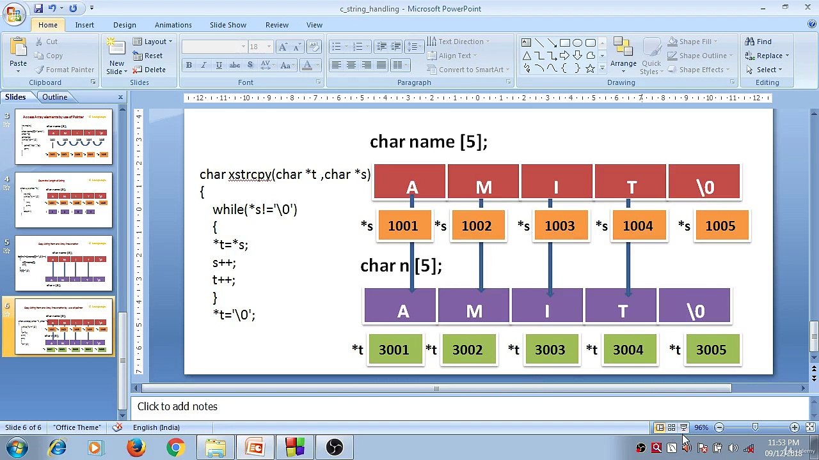819x460 pixels.
Task: Click the Save icon in quick access toolbar
Action: coord(38,8)
